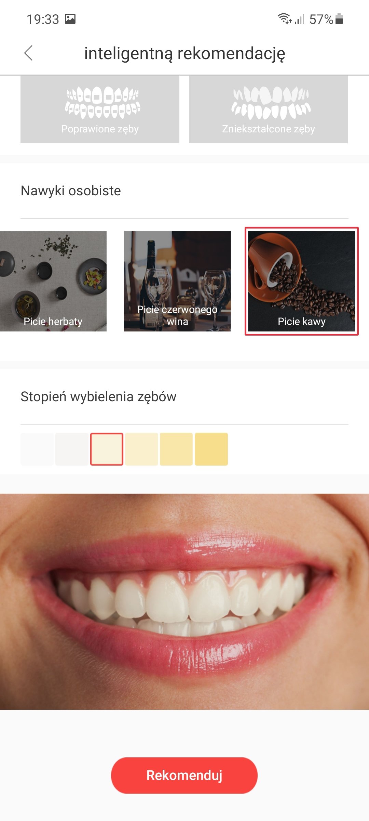Pick the fourth pale-yellow tooth shade swatch

[141, 449]
